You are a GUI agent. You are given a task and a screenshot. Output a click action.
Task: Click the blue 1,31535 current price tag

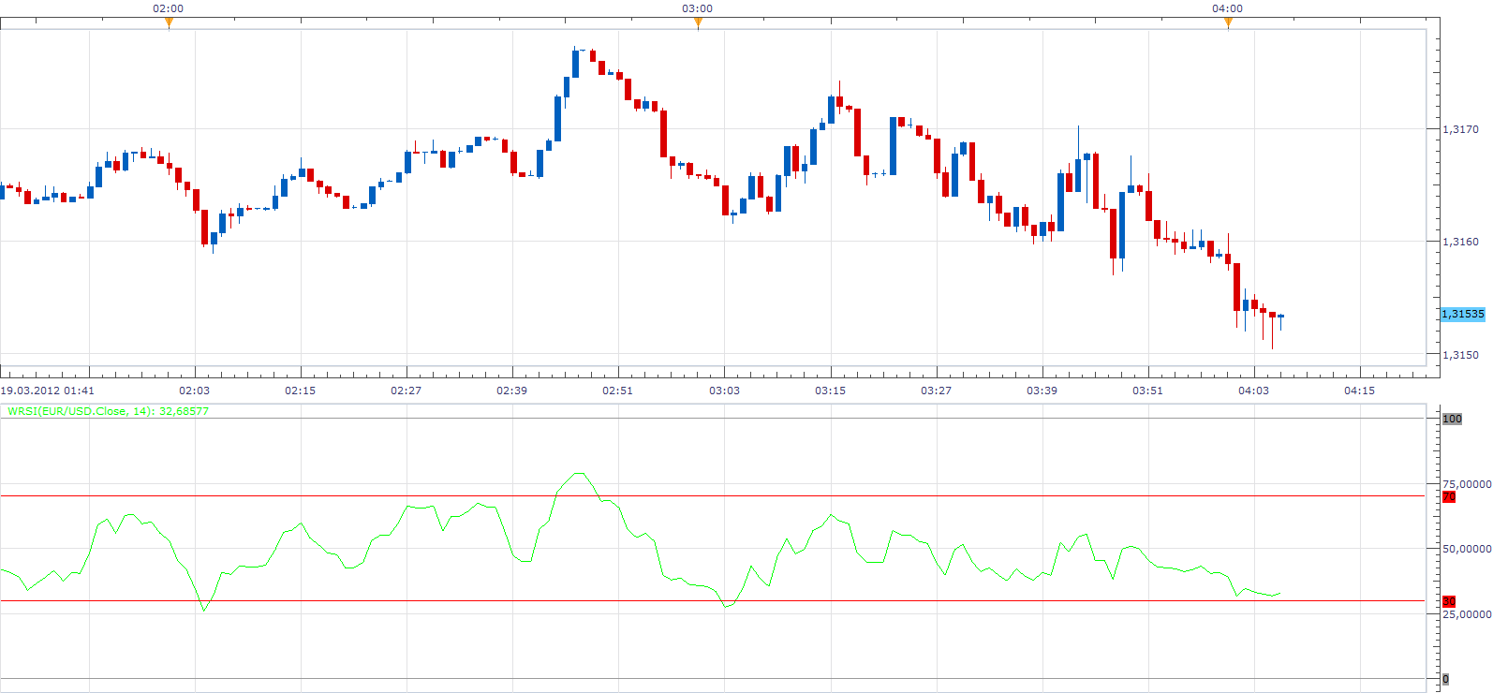coord(1463,314)
